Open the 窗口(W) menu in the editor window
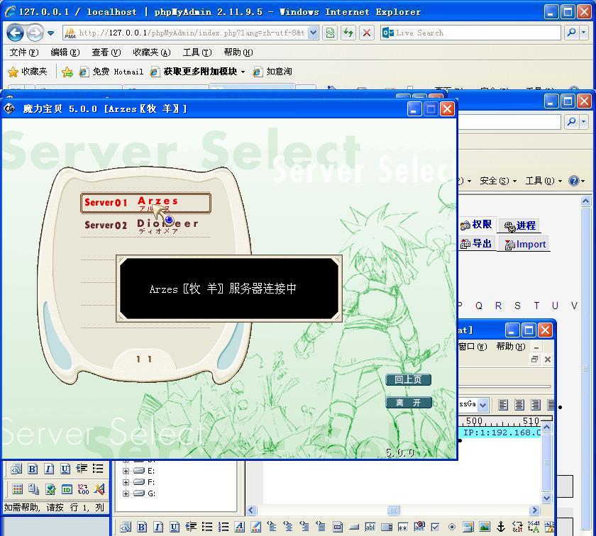Image resolution: width=596 pixels, height=536 pixels. [x=473, y=347]
